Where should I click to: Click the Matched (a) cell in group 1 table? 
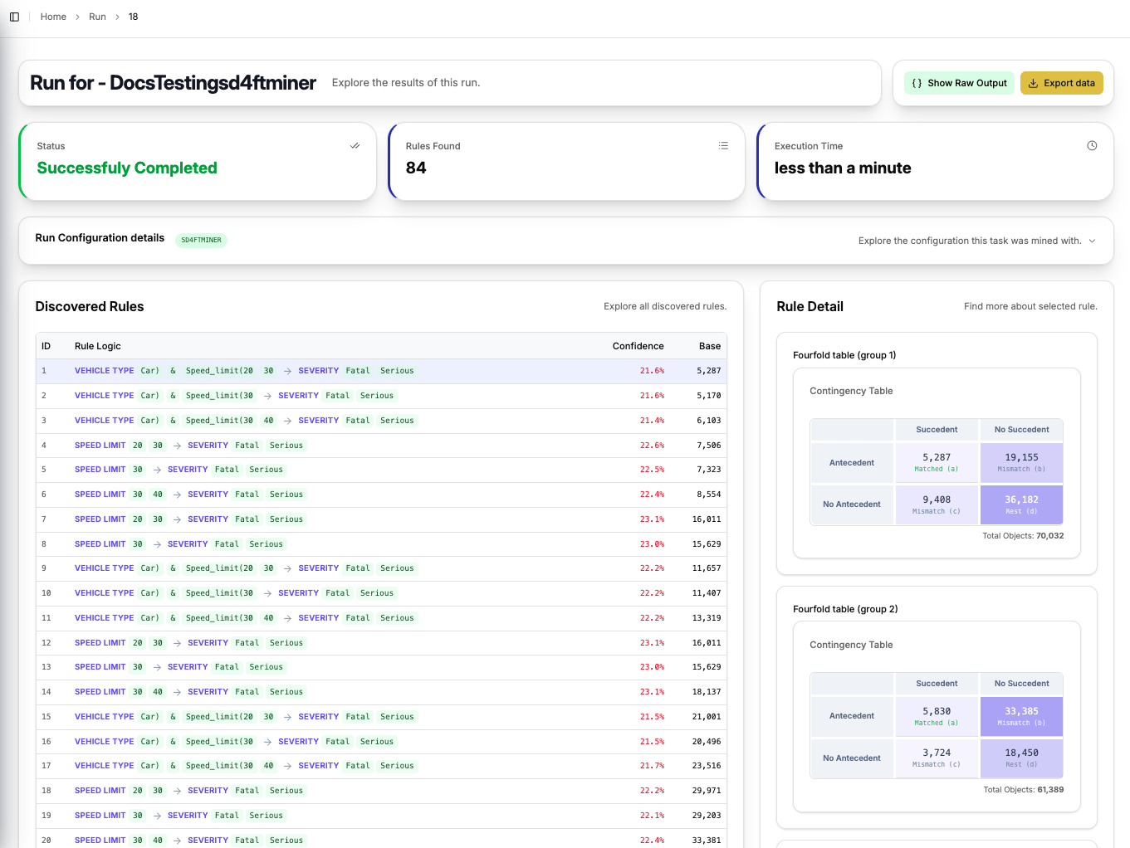pyautogui.click(x=937, y=462)
